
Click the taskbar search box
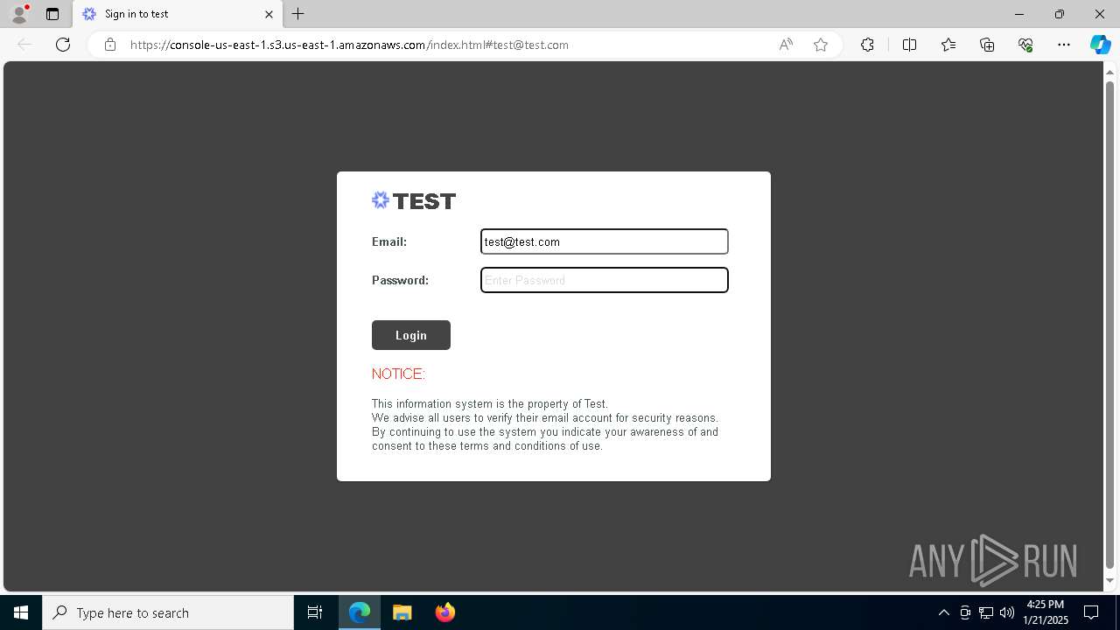pyautogui.click(x=168, y=612)
